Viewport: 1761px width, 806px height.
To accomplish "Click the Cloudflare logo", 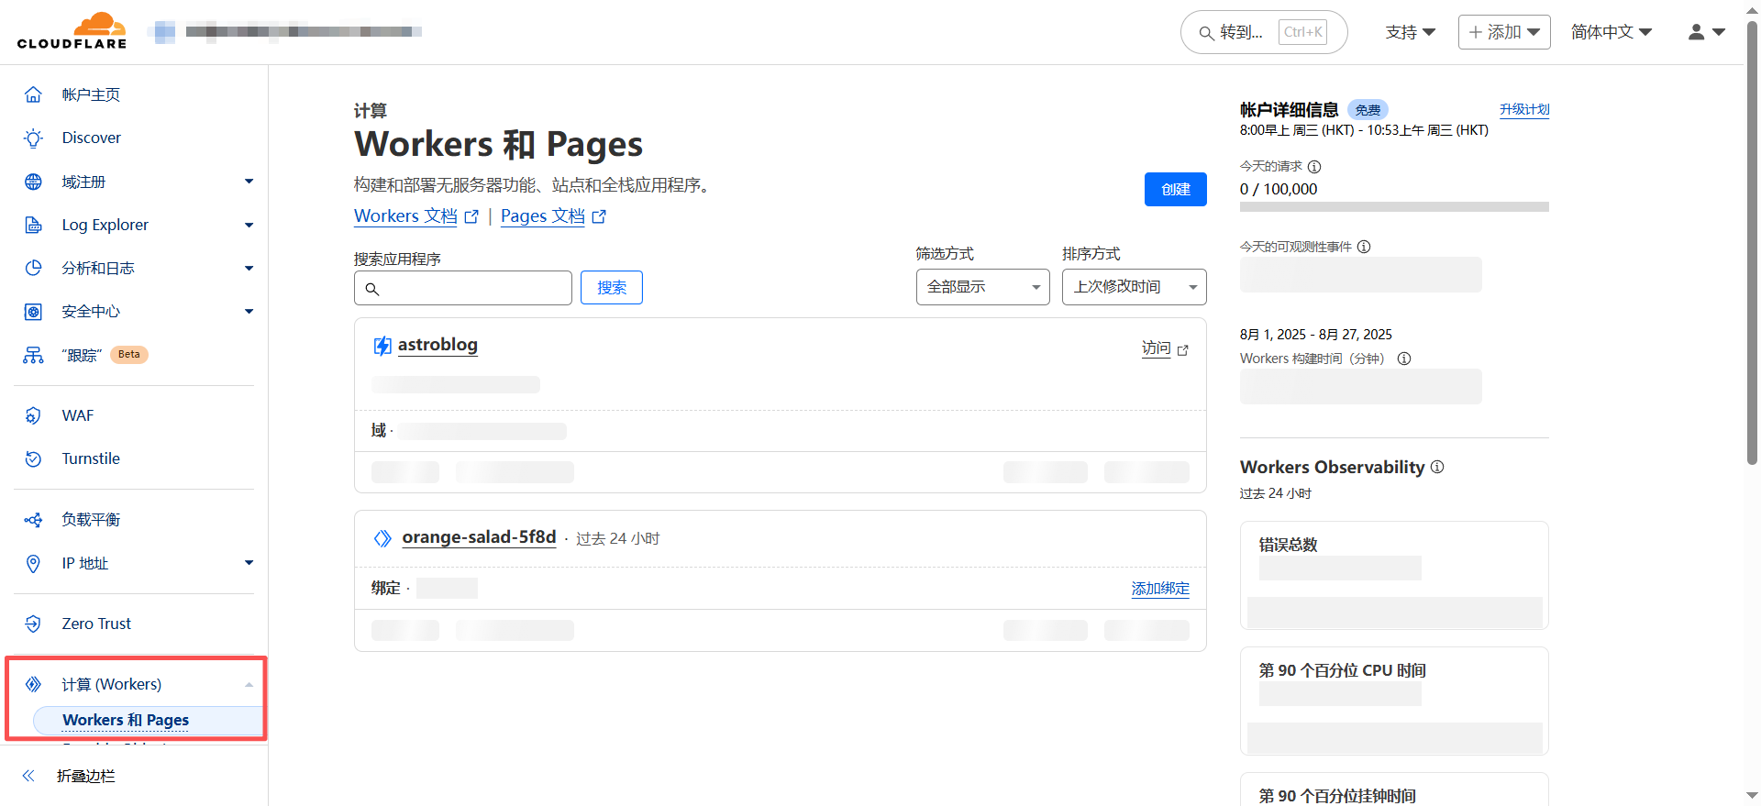I will pos(72,31).
